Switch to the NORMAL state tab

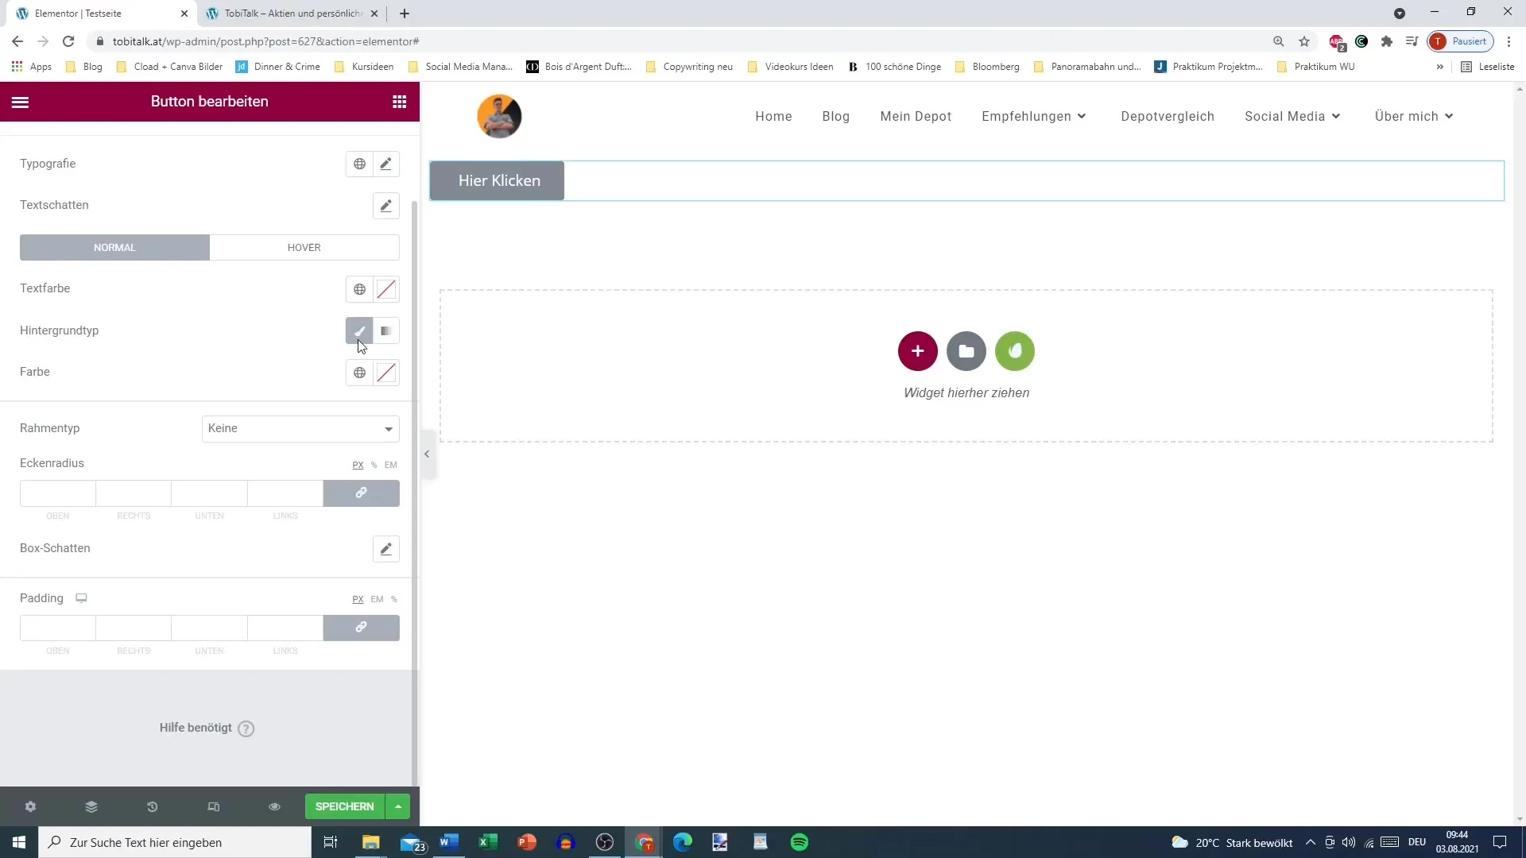(114, 248)
